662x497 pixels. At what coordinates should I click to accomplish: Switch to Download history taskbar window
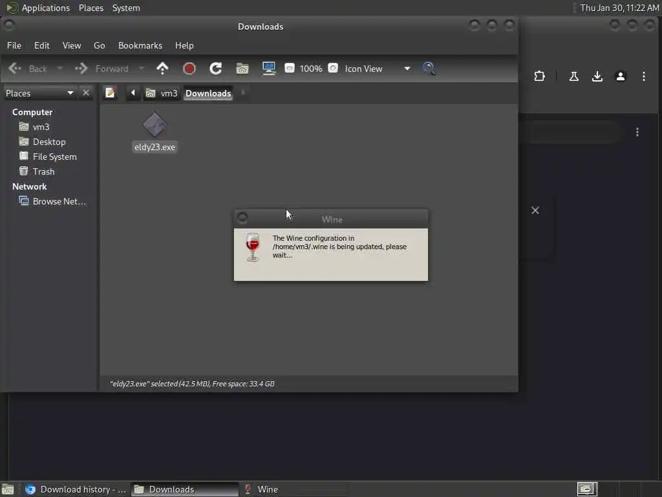pyautogui.click(x=75, y=489)
